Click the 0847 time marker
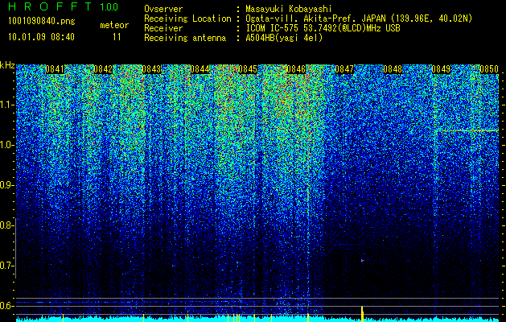 pos(344,69)
